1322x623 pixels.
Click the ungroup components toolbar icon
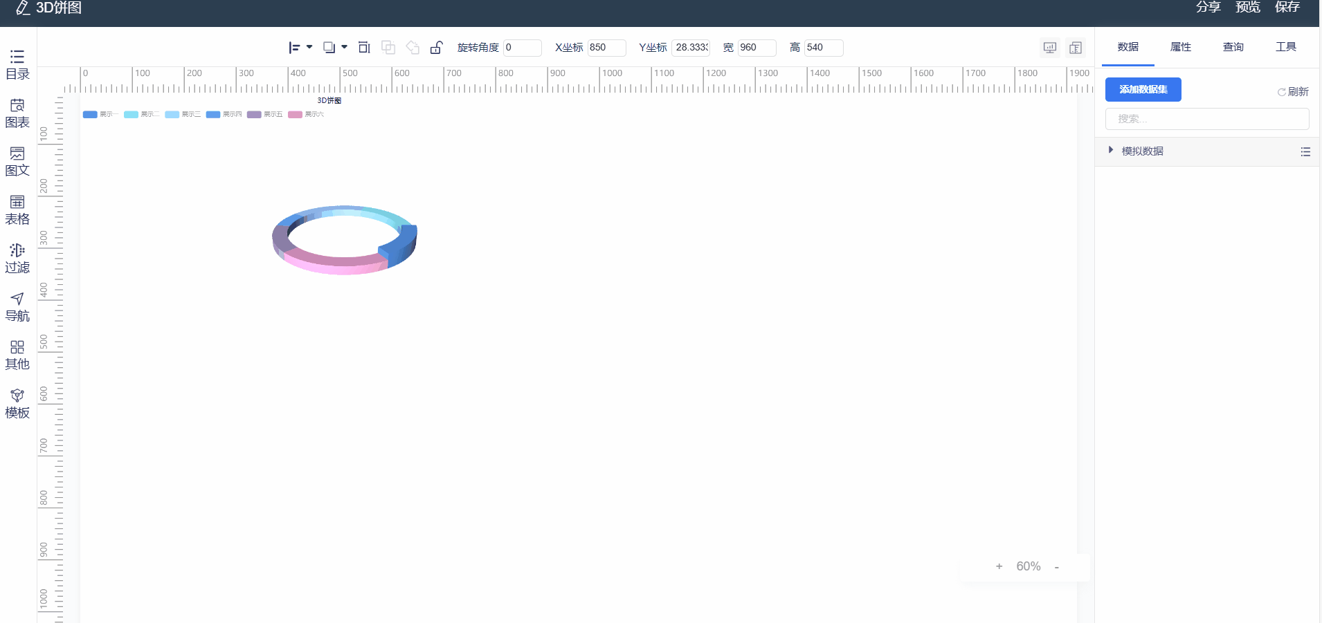point(413,47)
